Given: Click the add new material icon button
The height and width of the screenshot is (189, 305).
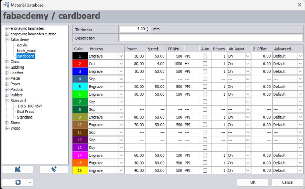Looking at the screenshot, I should click(x=54, y=169).
